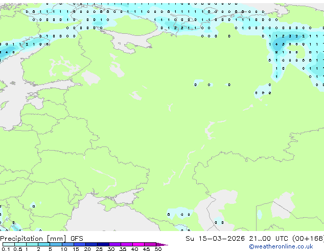Click the legend label '0.1'

[6, 249]
